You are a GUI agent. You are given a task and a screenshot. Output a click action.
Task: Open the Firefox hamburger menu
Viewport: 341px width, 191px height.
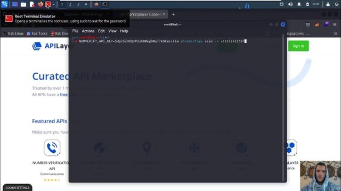click(335, 24)
